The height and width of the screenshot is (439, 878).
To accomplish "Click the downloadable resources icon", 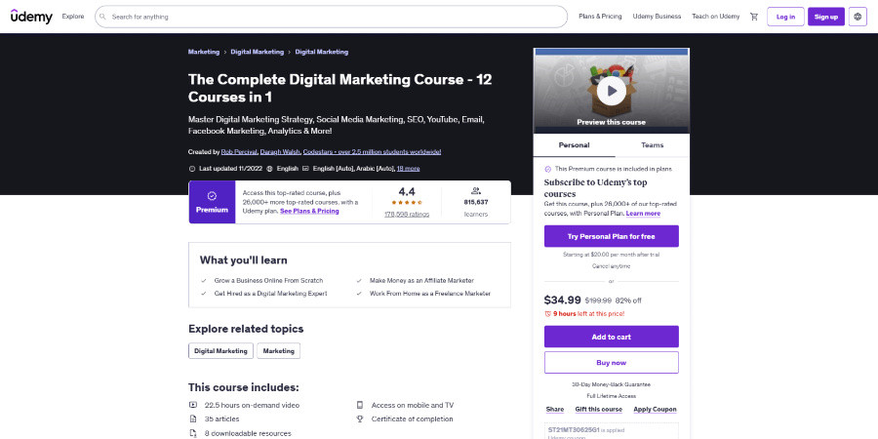I will click(193, 433).
